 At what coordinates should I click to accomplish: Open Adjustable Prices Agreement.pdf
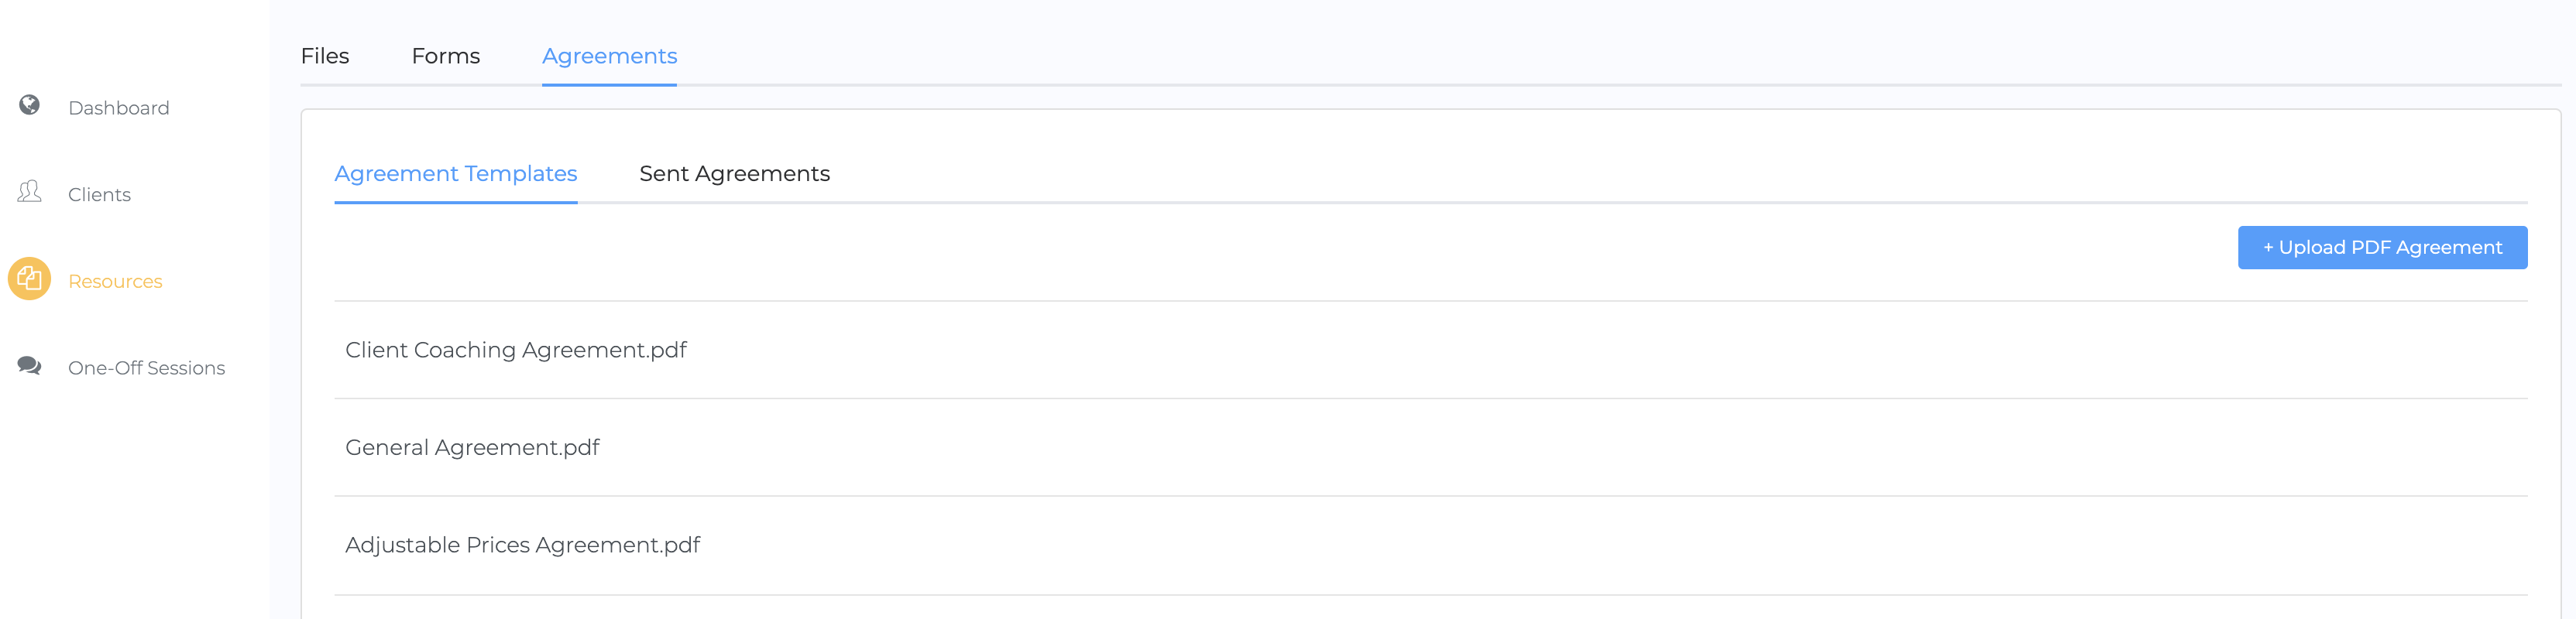523,545
